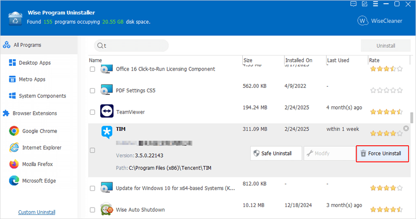The image size is (416, 219).
Task: Click Internet Explorer label in sidebar
Action: click(42, 147)
